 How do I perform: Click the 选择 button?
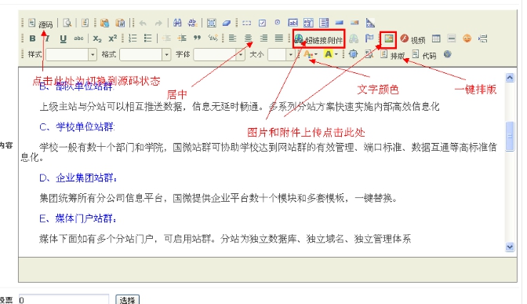(127, 299)
